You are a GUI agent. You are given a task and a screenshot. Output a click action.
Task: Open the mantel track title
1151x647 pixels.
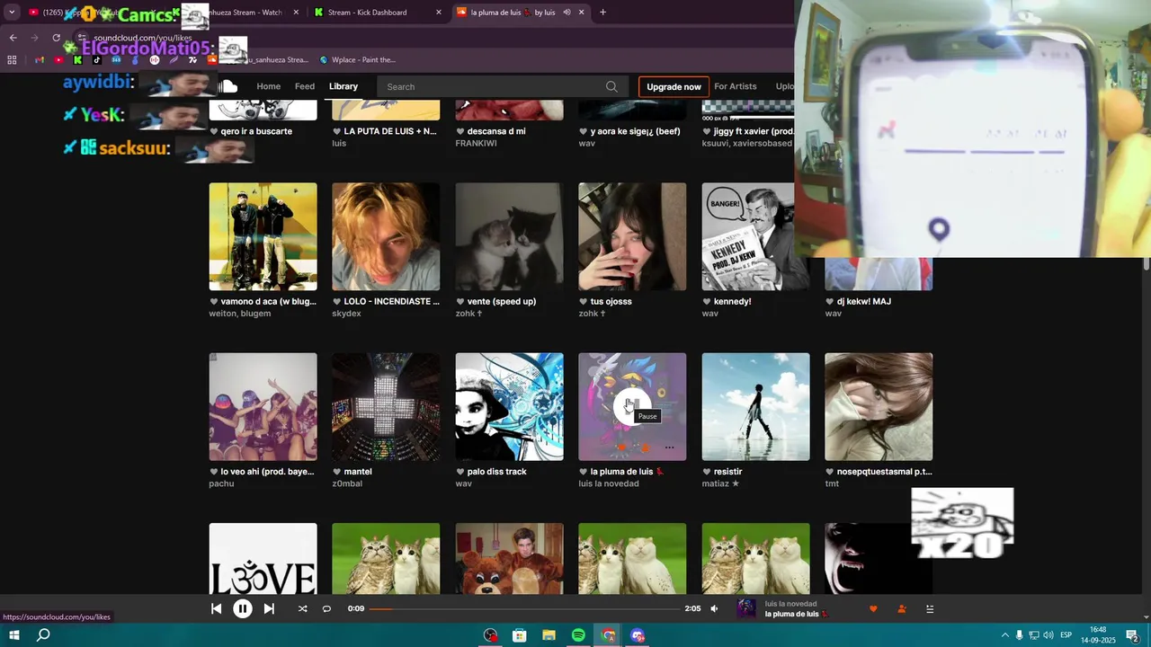(x=358, y=472)
